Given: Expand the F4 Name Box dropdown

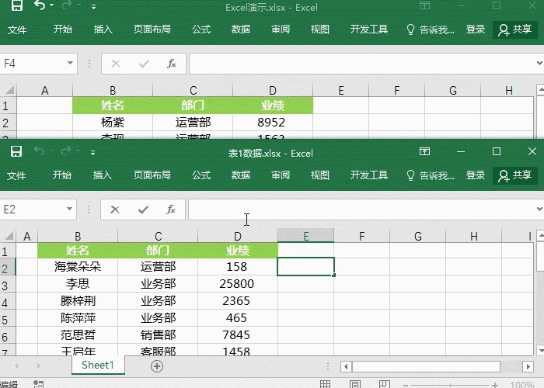Looking at the screenshot, I should tap(70, 64).
